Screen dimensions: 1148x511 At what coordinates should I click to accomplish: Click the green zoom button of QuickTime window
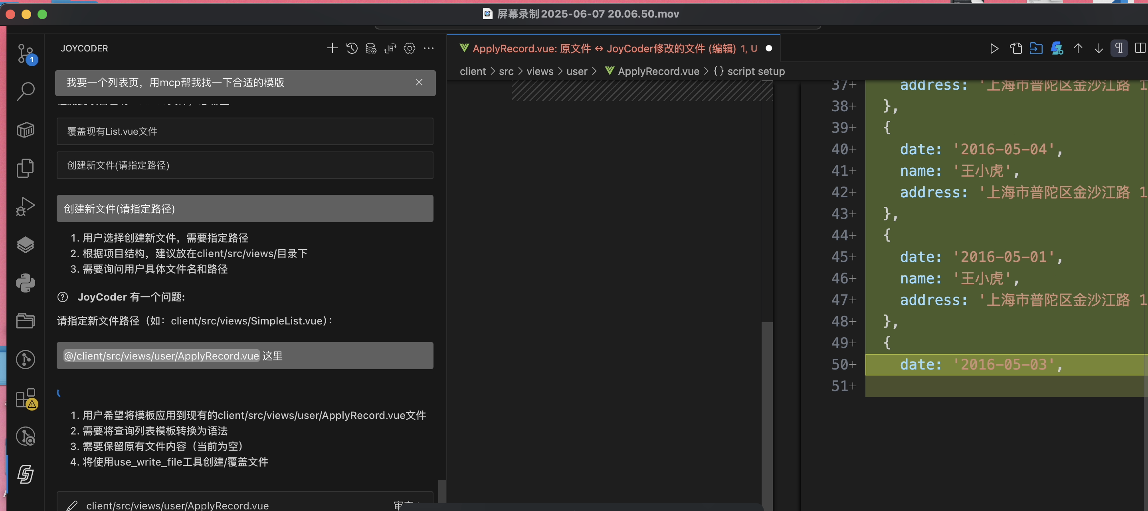pyautogui.click(x=42, y=14)
